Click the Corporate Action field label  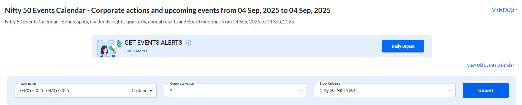click(x=182, y=84)
